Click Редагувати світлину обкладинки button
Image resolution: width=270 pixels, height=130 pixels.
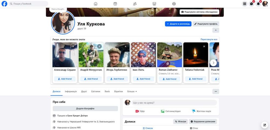tap(200, 12)
